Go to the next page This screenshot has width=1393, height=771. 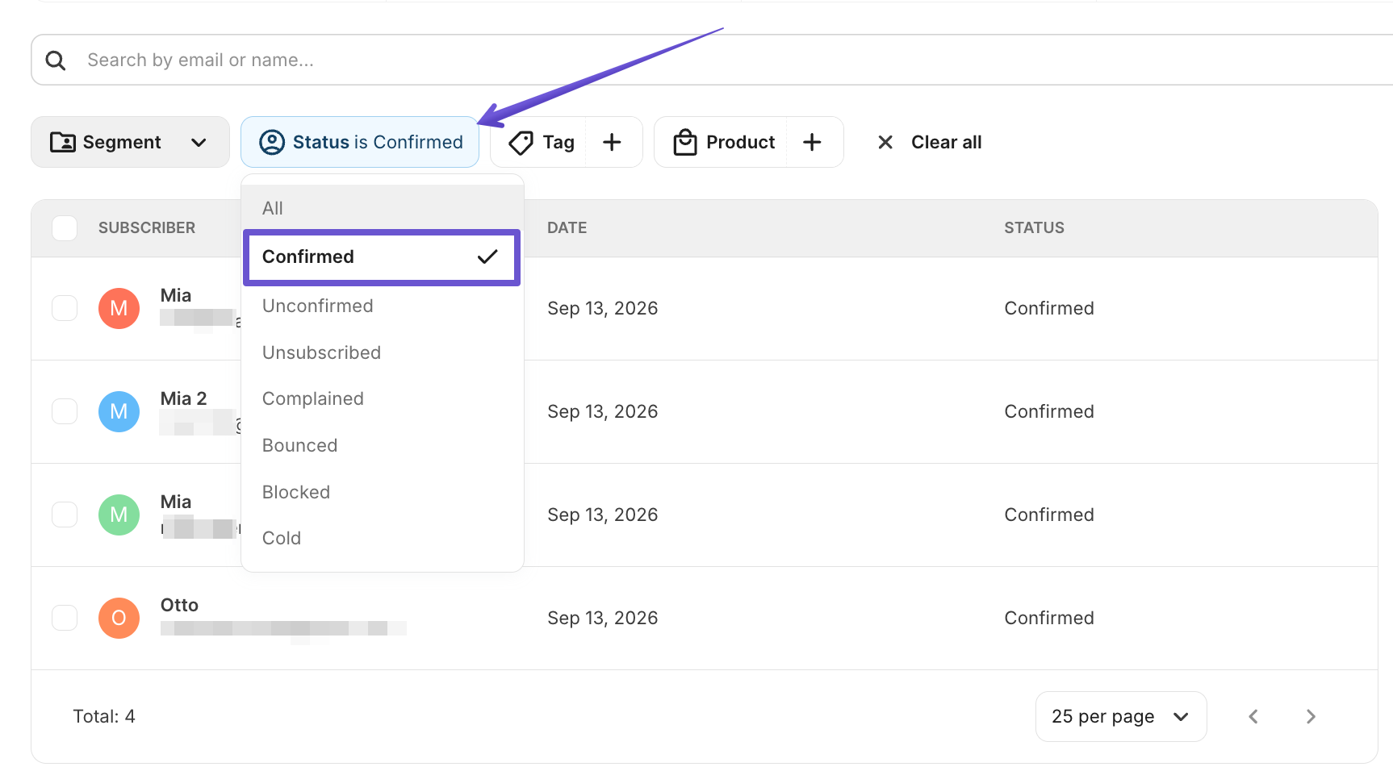pos(1311,716)
